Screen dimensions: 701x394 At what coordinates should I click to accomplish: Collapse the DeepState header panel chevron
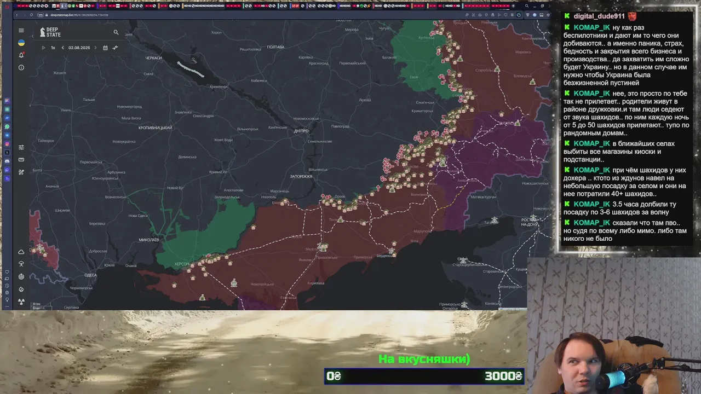(32, 36)
